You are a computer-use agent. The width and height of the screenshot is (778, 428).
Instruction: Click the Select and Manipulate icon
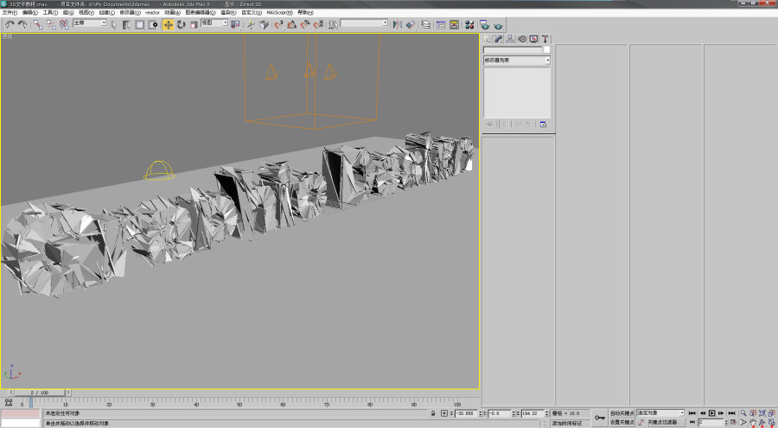(251, 24)
